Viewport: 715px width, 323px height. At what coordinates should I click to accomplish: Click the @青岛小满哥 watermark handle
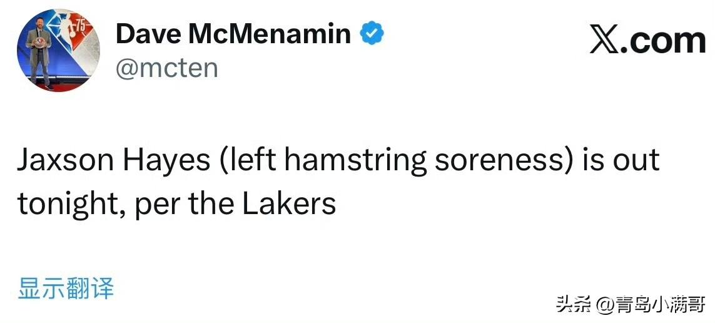[x=651, y=305]
